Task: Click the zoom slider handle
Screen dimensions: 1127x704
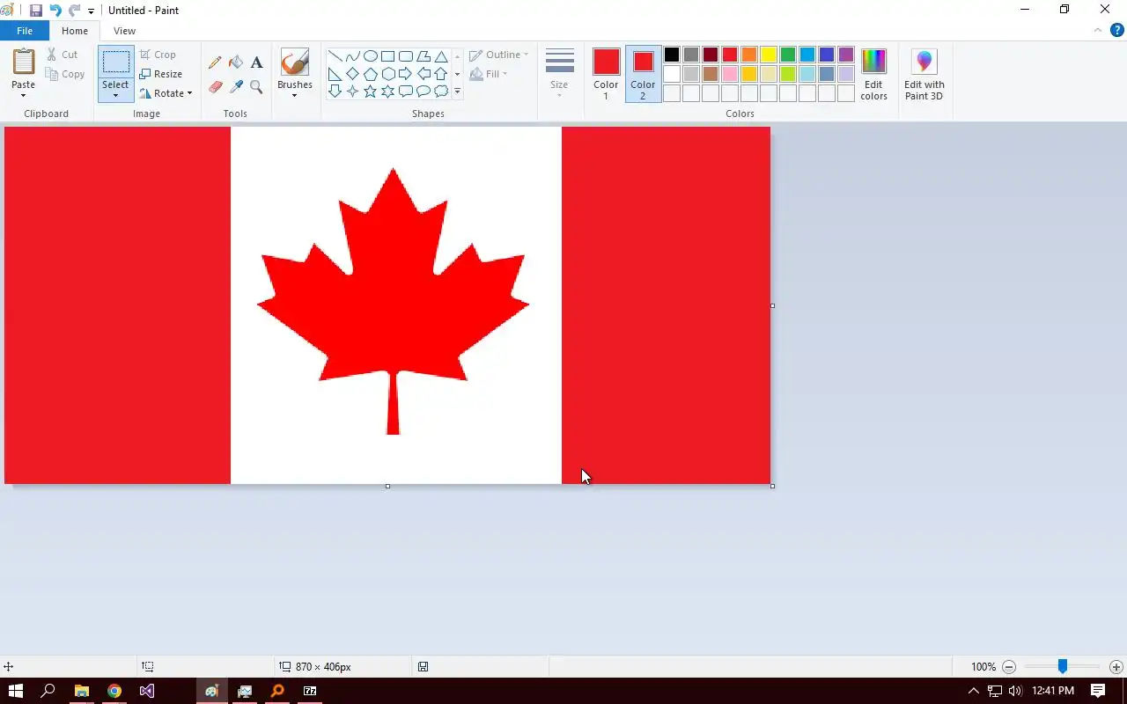Action: [1063, 667]
